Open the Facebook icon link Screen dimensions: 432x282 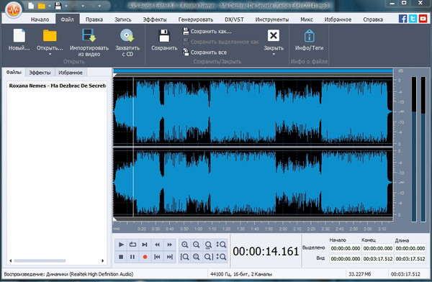pyautogui.click(x=402, y=19)
